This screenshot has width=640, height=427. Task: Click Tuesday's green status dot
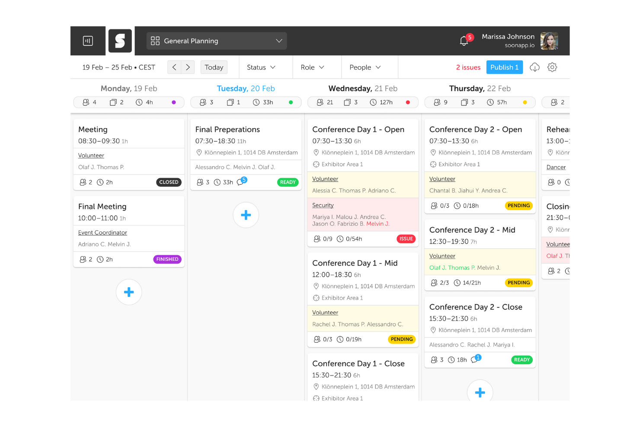click(291, 103)
